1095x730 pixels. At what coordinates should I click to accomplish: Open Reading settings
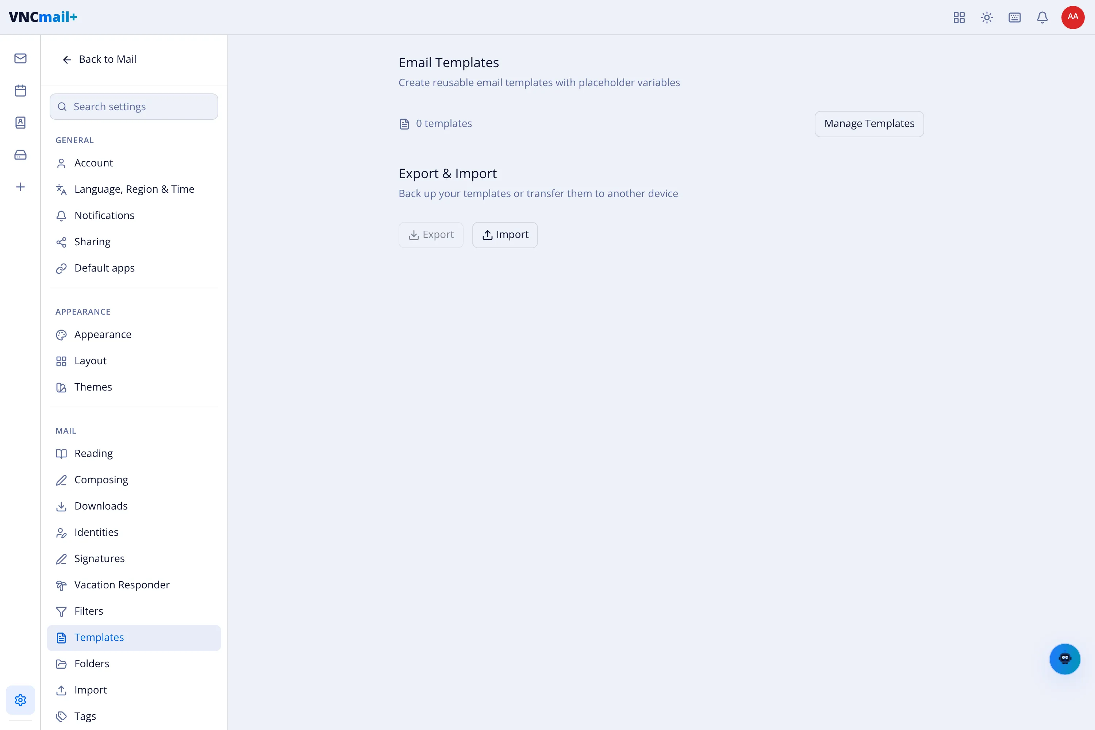[134, 454]
